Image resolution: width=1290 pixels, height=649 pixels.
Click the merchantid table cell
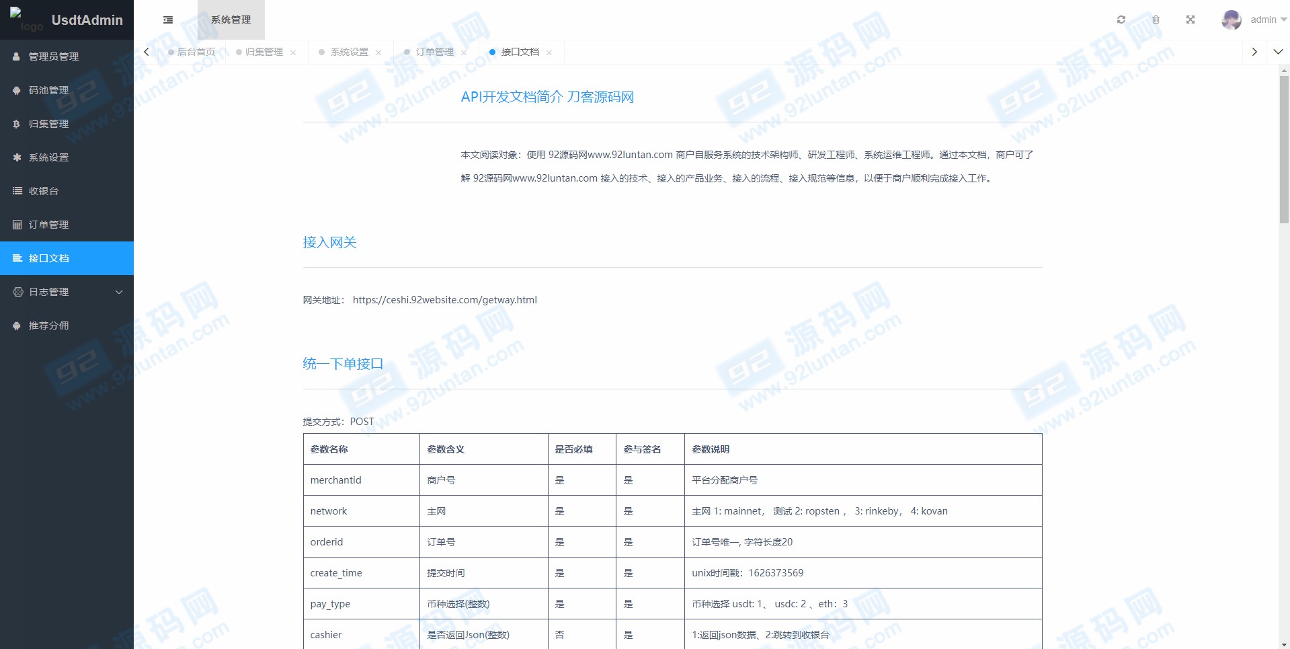362,480
